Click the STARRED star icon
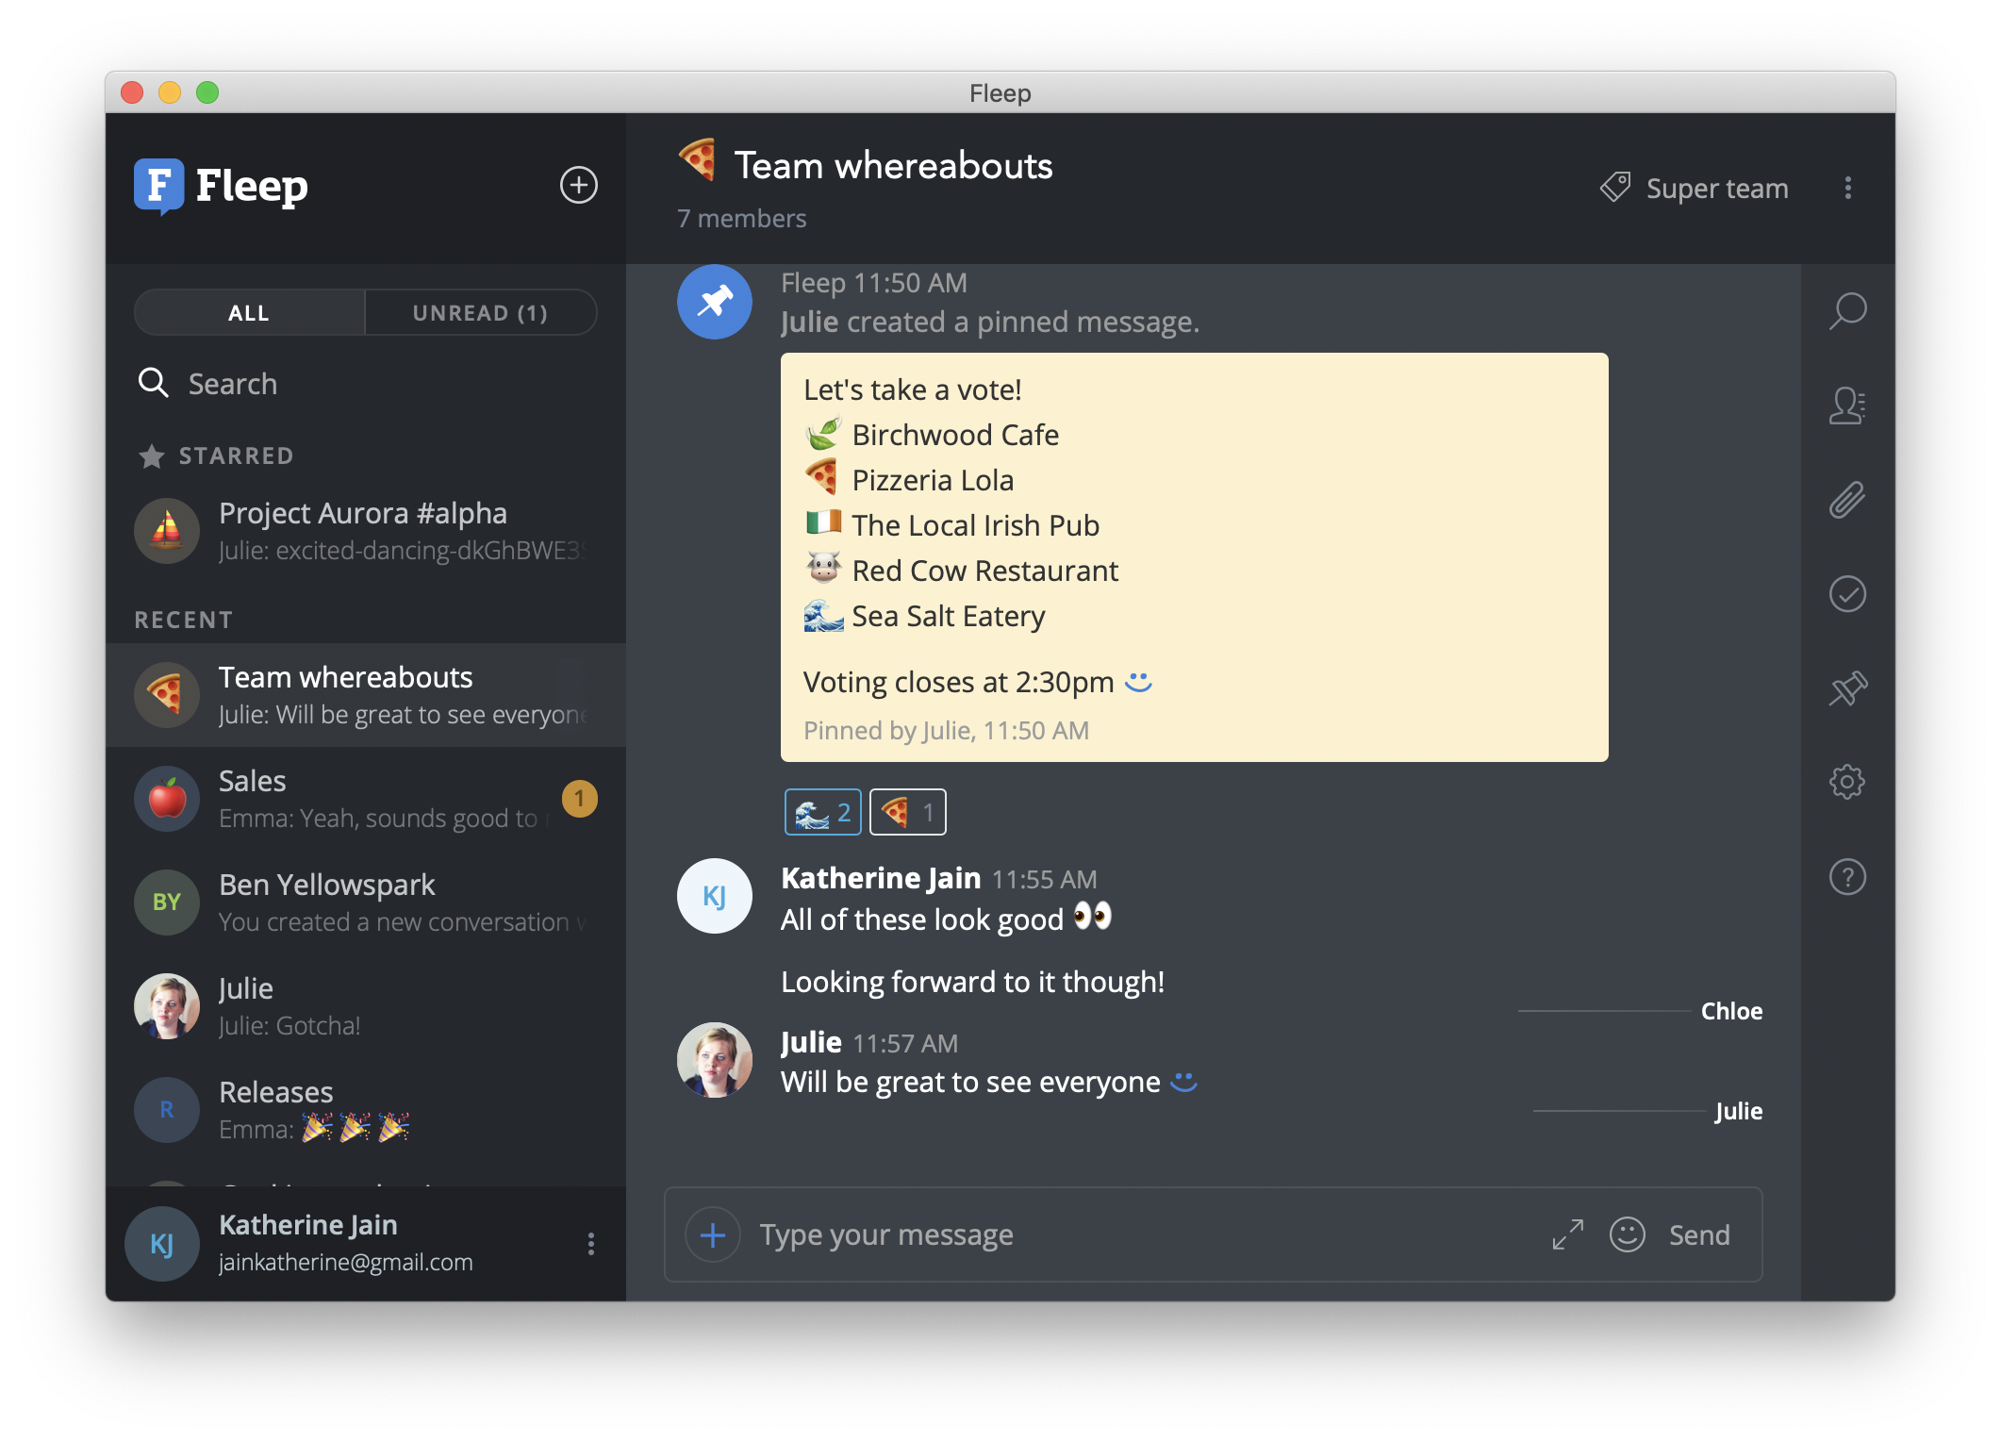 tap(151, 456)
